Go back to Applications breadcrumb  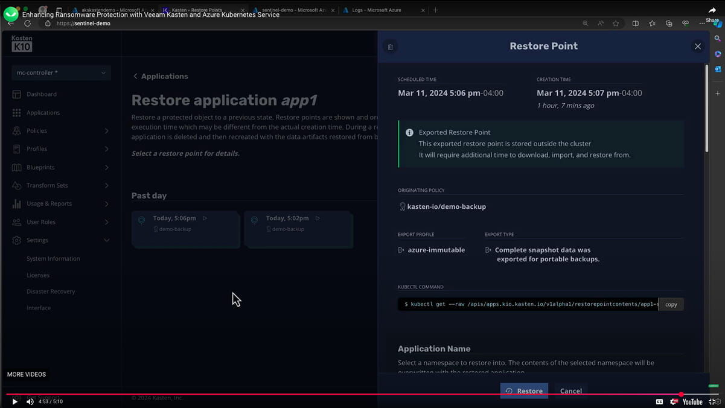161,76
